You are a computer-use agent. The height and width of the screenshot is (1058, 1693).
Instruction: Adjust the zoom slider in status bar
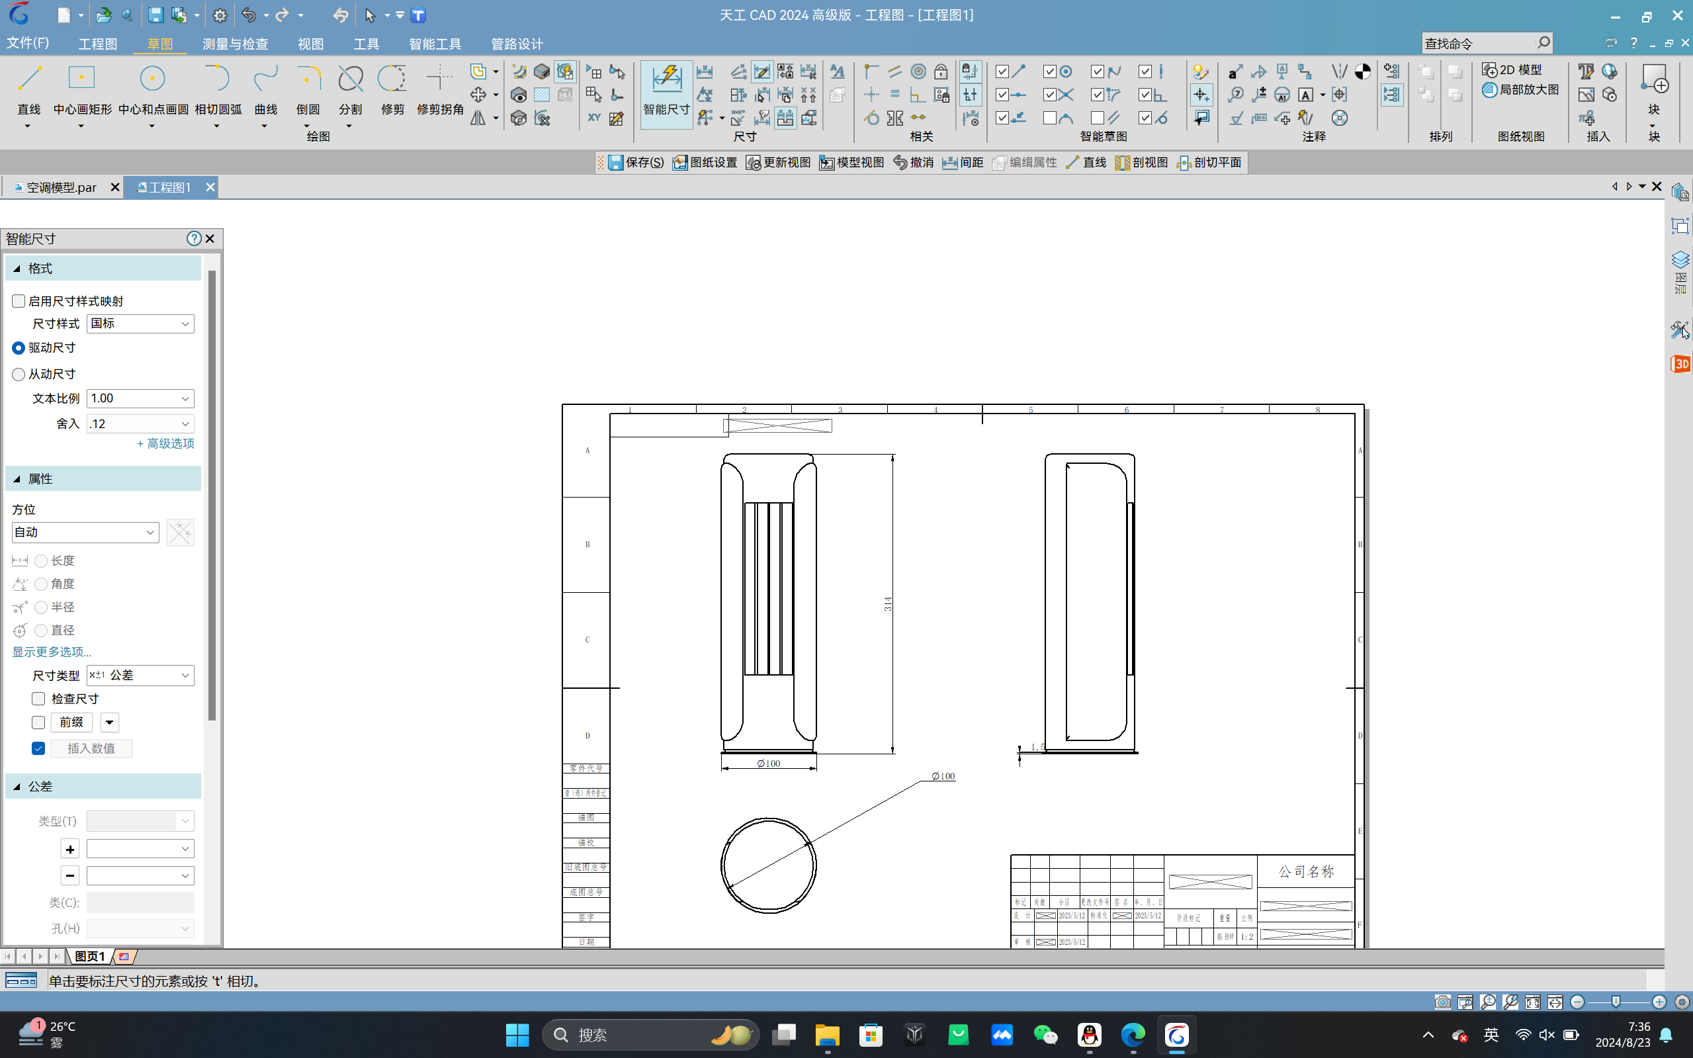(x=1616, y=1002)
